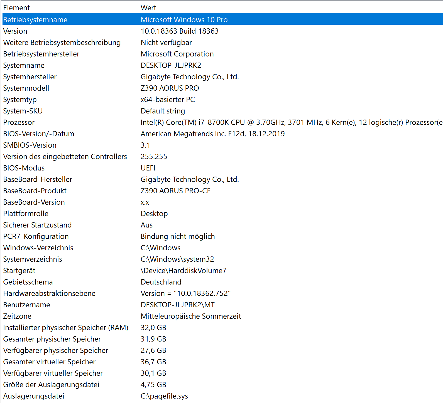Click the 'Mitteleuropäische Sommerzeit' value
Screen dimensions: 443x403
(191, 316)
